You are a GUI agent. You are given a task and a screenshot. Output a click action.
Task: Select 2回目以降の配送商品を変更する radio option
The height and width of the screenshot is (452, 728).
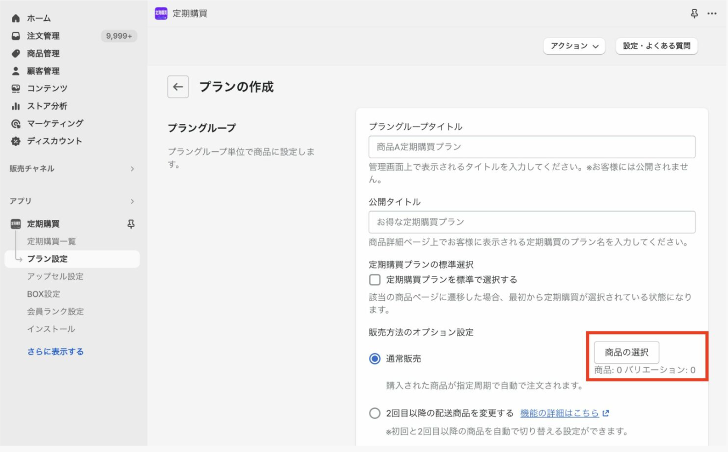[375, 413]
